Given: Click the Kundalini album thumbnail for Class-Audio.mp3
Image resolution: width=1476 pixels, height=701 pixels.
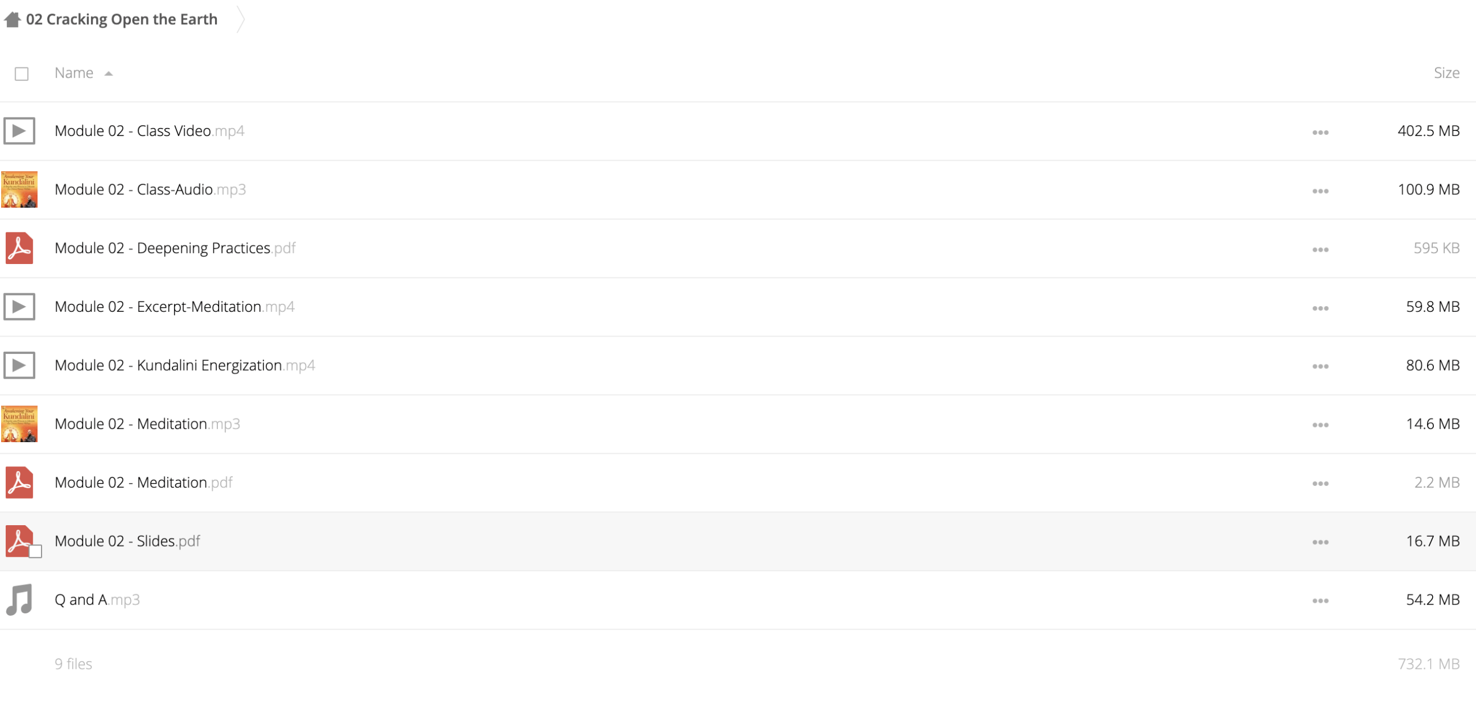Looking at the screenshot, I should tap(19, 190).
